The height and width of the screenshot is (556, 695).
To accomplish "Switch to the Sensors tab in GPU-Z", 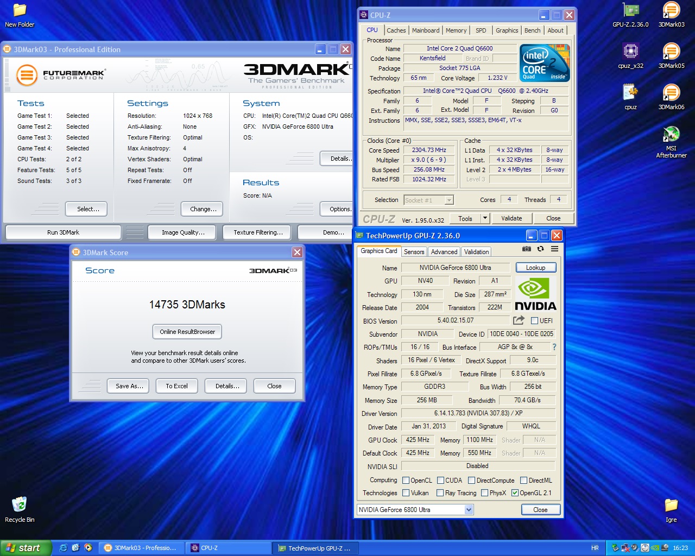I will click(x=414, y=252).
